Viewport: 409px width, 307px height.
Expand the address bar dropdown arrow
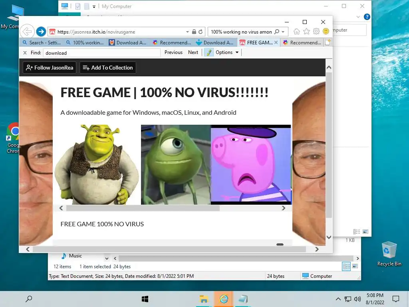[x=187, y=32]
